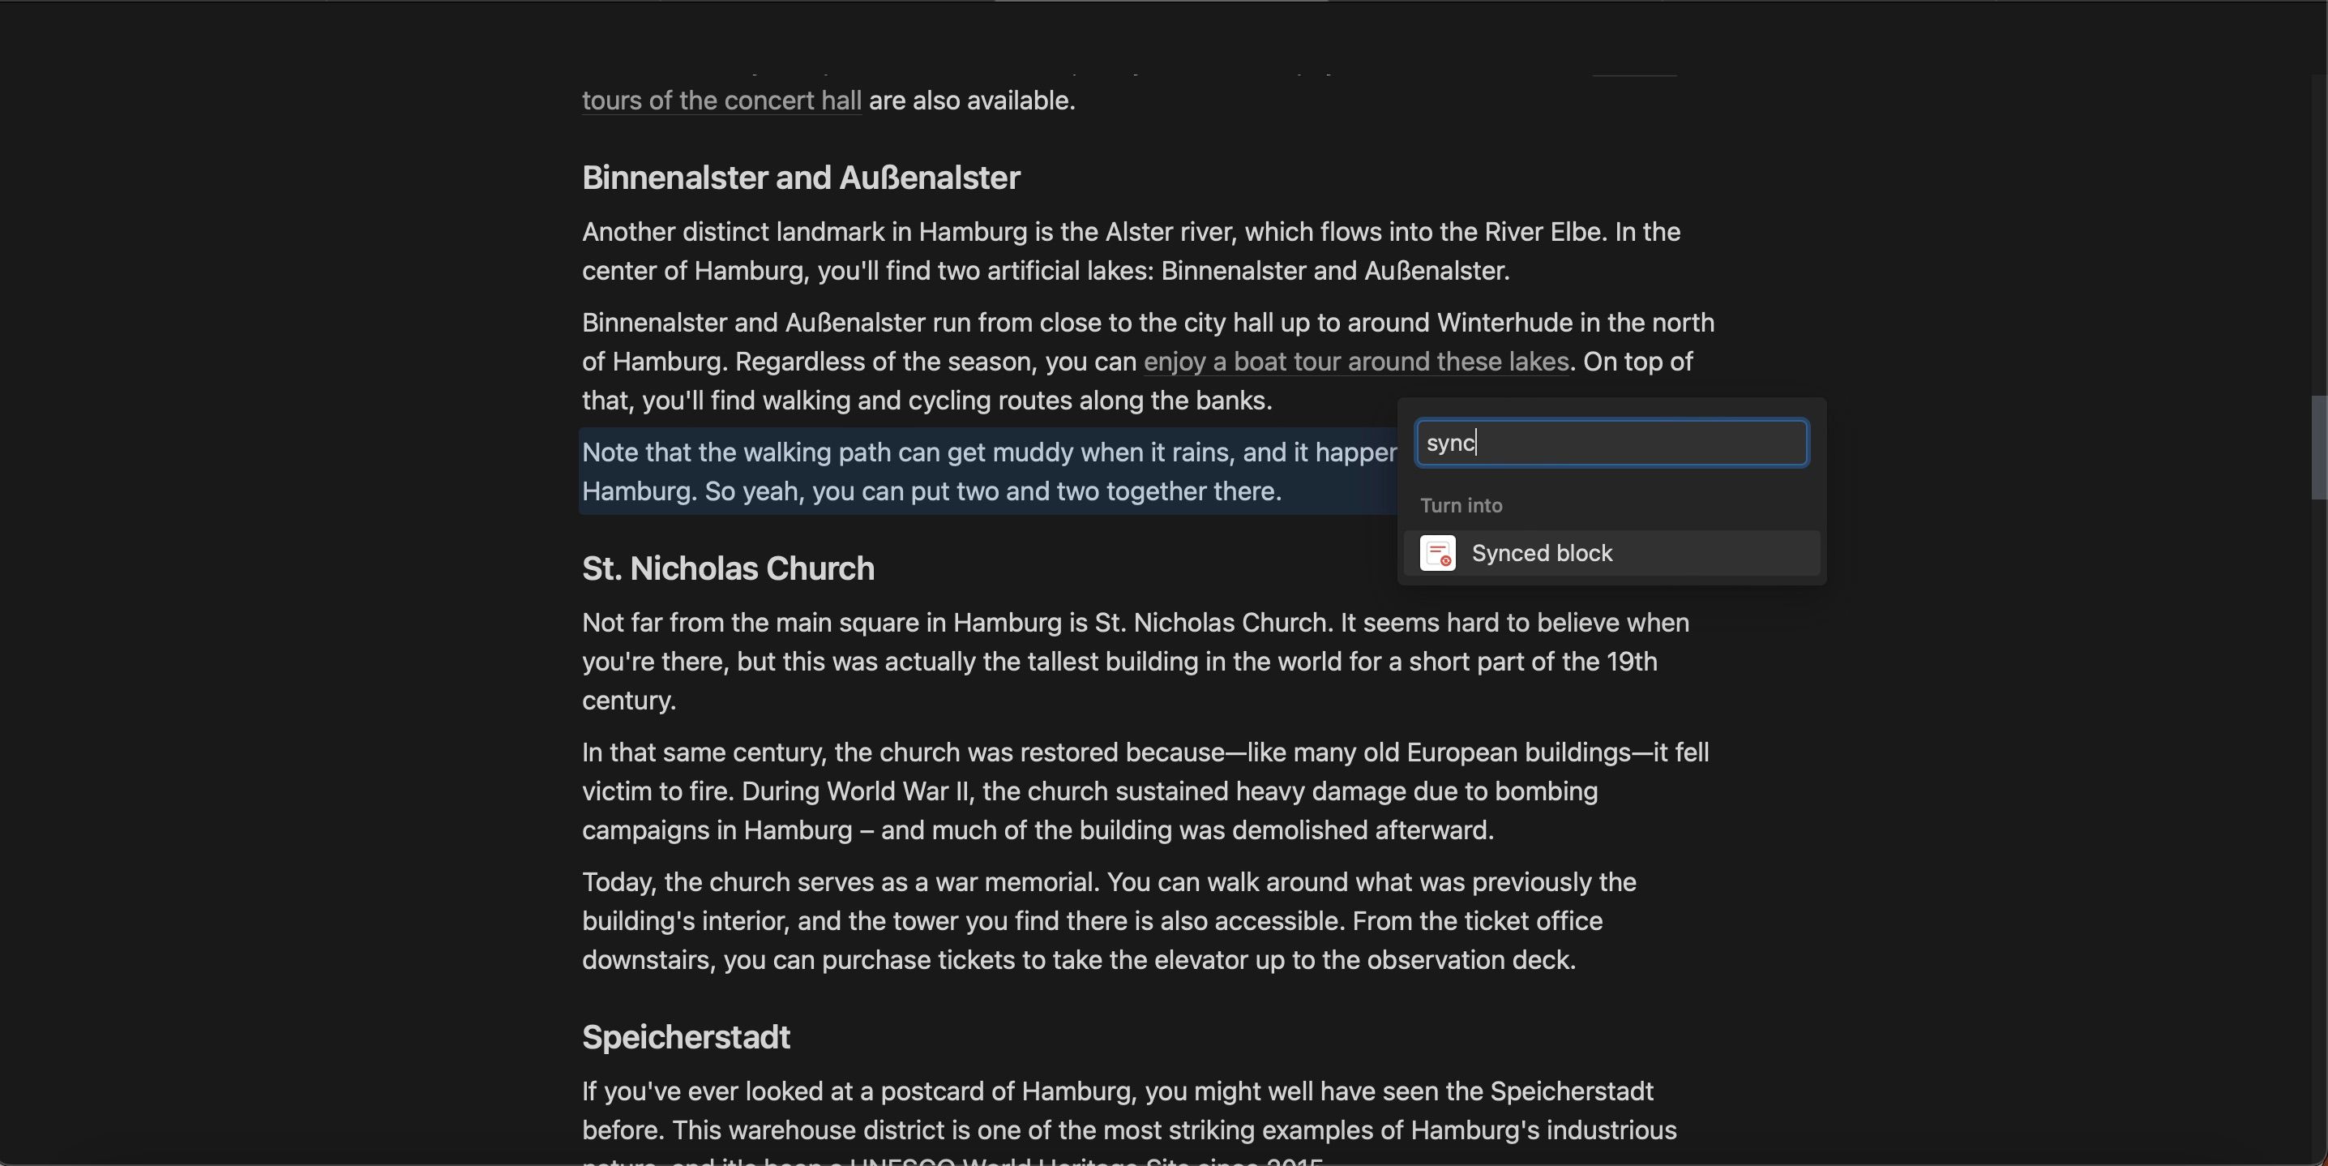The width and height of the screenshot is (2328, 1166).
Task: Click the 'St. Nicholas Church' heading
Action: pos(728,568)
